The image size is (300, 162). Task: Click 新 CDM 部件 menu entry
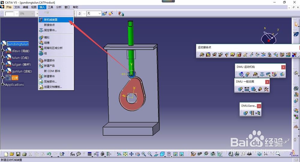[x=56, y=71]
